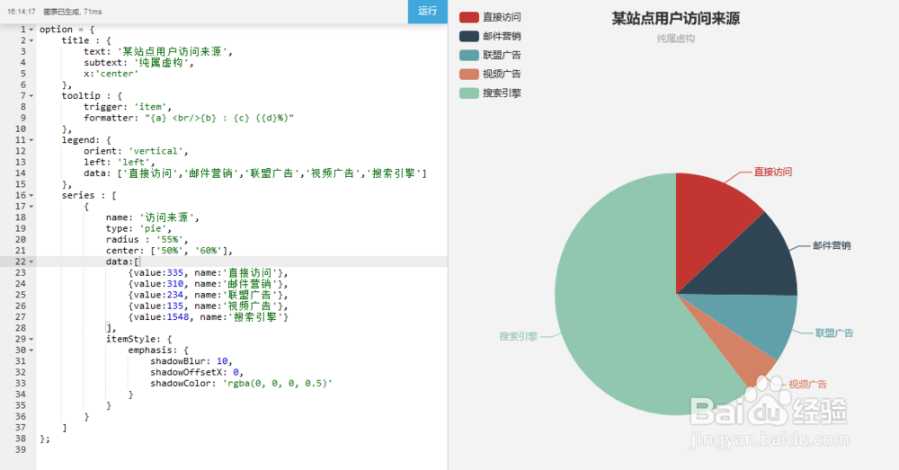Toggle the 邮件营销 legend color swatch

pyautogui.click(x=469, y=36)
